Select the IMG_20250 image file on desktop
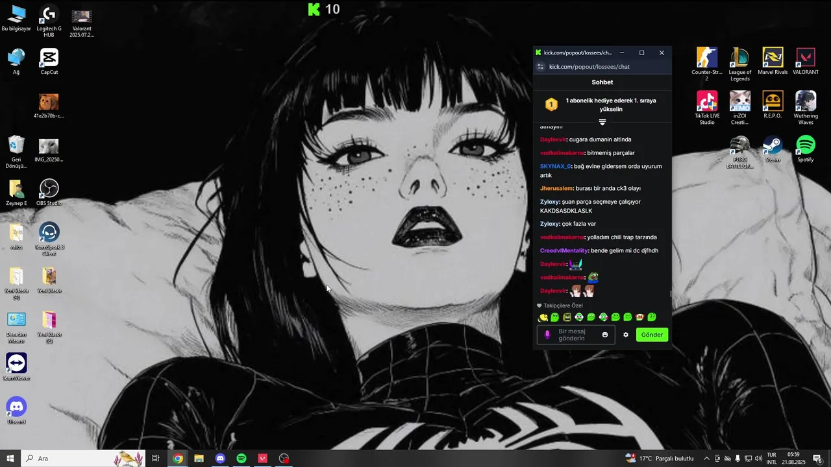The width and height of the screenshot is (831, 467). point(49,149)
